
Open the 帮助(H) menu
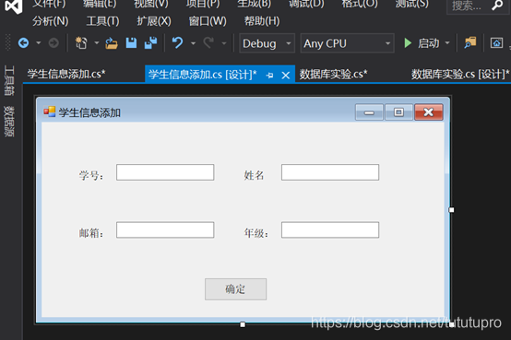pyautogui.click(x=262, y=21)
